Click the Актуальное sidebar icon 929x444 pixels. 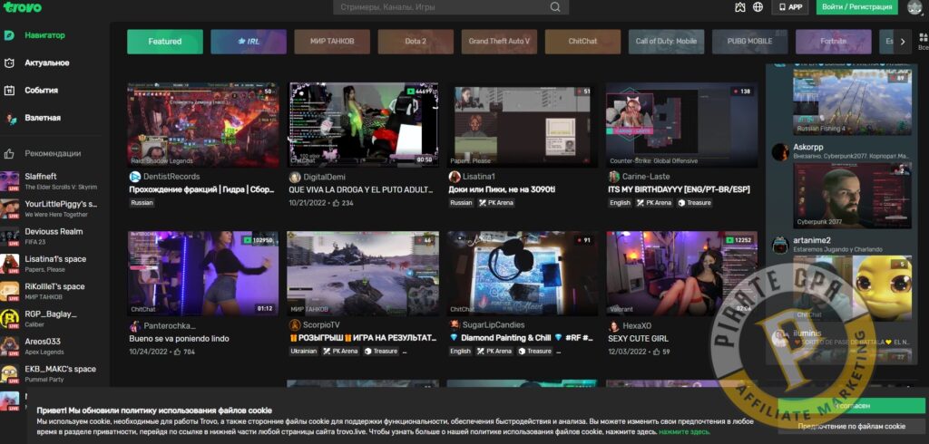9,63
